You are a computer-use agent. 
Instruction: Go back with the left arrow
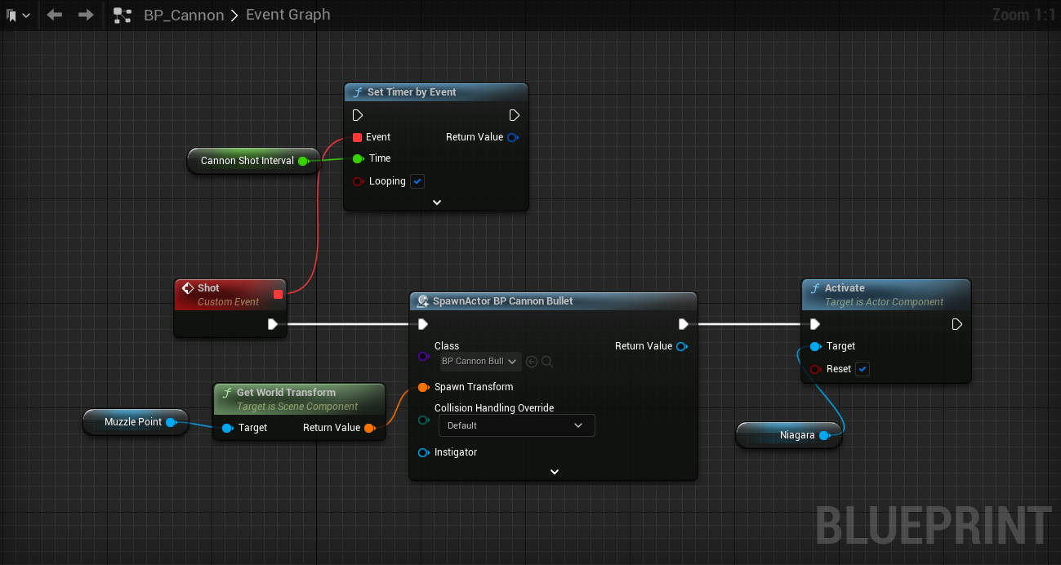(55, 15)
